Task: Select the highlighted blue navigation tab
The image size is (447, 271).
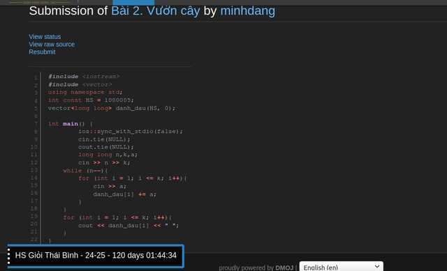Action: click(x=133, y=2)
